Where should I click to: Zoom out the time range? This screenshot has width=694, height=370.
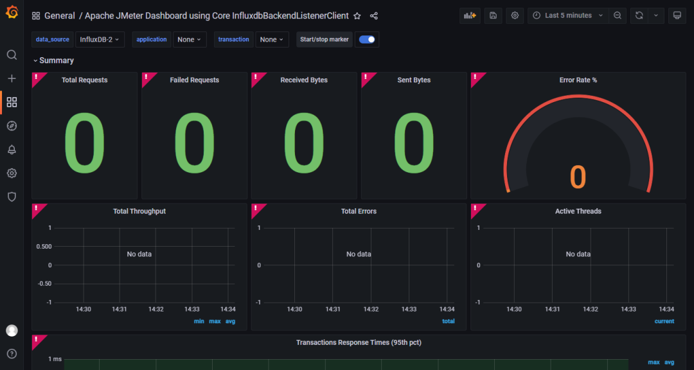pyautogui.click(x=617, y=15)
